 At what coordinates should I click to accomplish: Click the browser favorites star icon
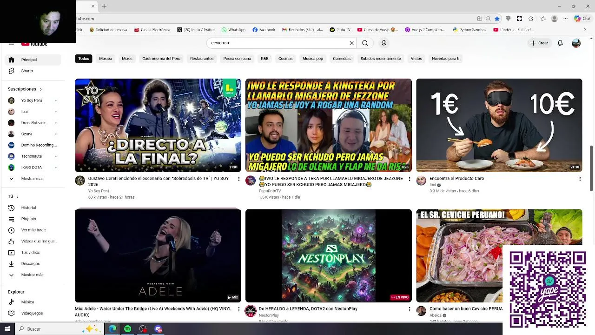(497, 19)
